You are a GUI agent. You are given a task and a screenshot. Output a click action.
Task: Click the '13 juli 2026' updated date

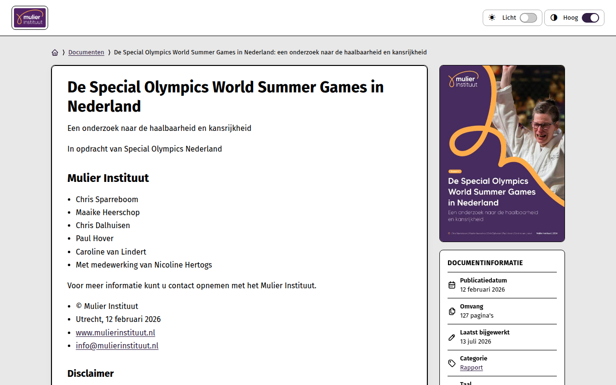[475, 342]
